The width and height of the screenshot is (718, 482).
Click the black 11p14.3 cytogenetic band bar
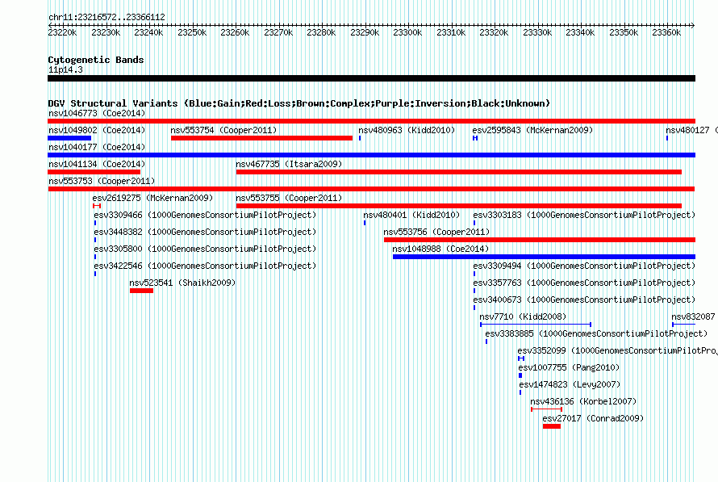tap(371, 78)
